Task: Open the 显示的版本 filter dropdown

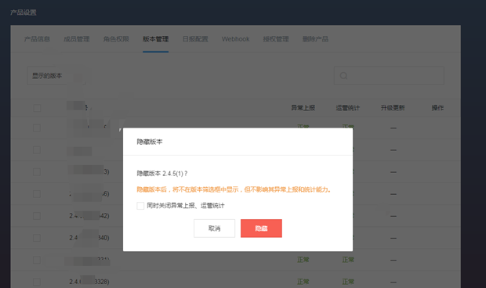Action: (56, 76)
